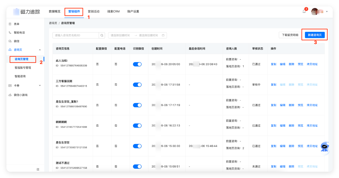The image size is (339, 178).
Task: Expand the 卡券 menu section
Action: pyautogui.click(x=40, y=85)
